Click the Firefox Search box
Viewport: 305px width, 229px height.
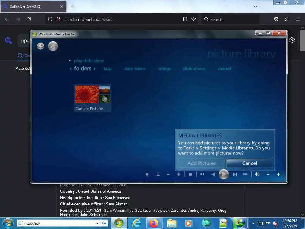click(x=230, y=19)
